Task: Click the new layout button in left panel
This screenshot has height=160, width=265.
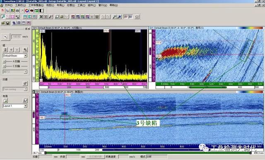Action: pos(5,100)
